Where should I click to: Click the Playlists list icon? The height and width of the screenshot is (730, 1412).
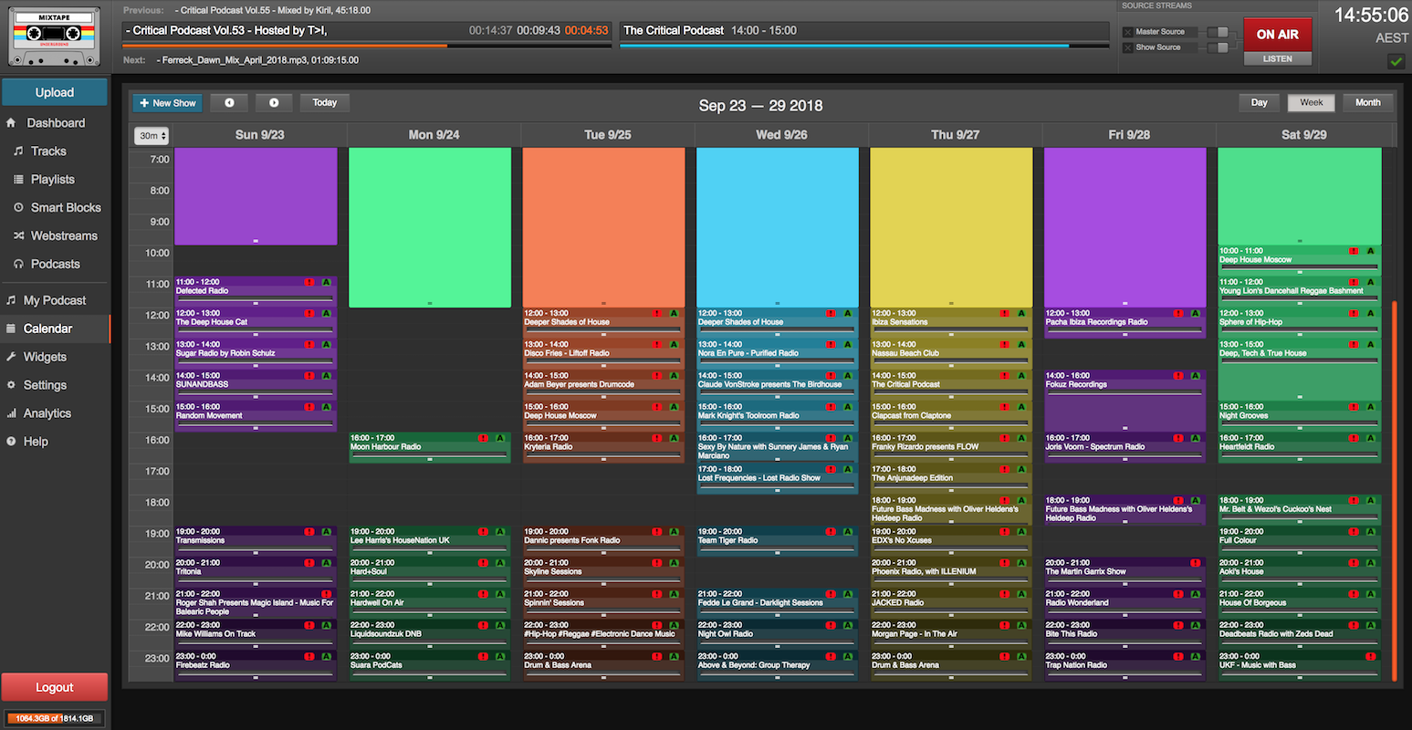[18, 179]
